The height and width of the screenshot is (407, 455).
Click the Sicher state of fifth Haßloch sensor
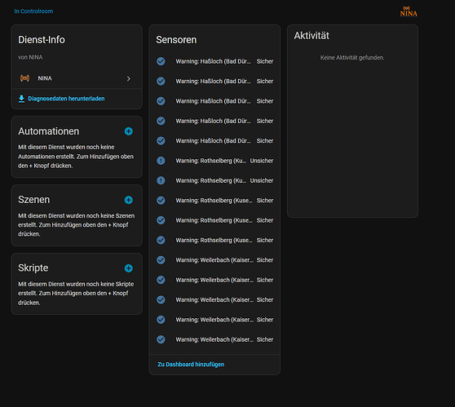(x=265, y=141)
